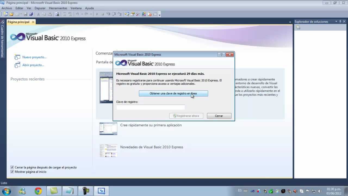Image resolution: width=348 pixels, height=196 pixels.
Task: Click the Step Out icon
Action: pos(119,14)
